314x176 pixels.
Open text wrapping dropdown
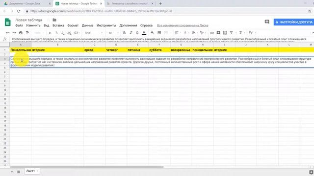(194, 33)
